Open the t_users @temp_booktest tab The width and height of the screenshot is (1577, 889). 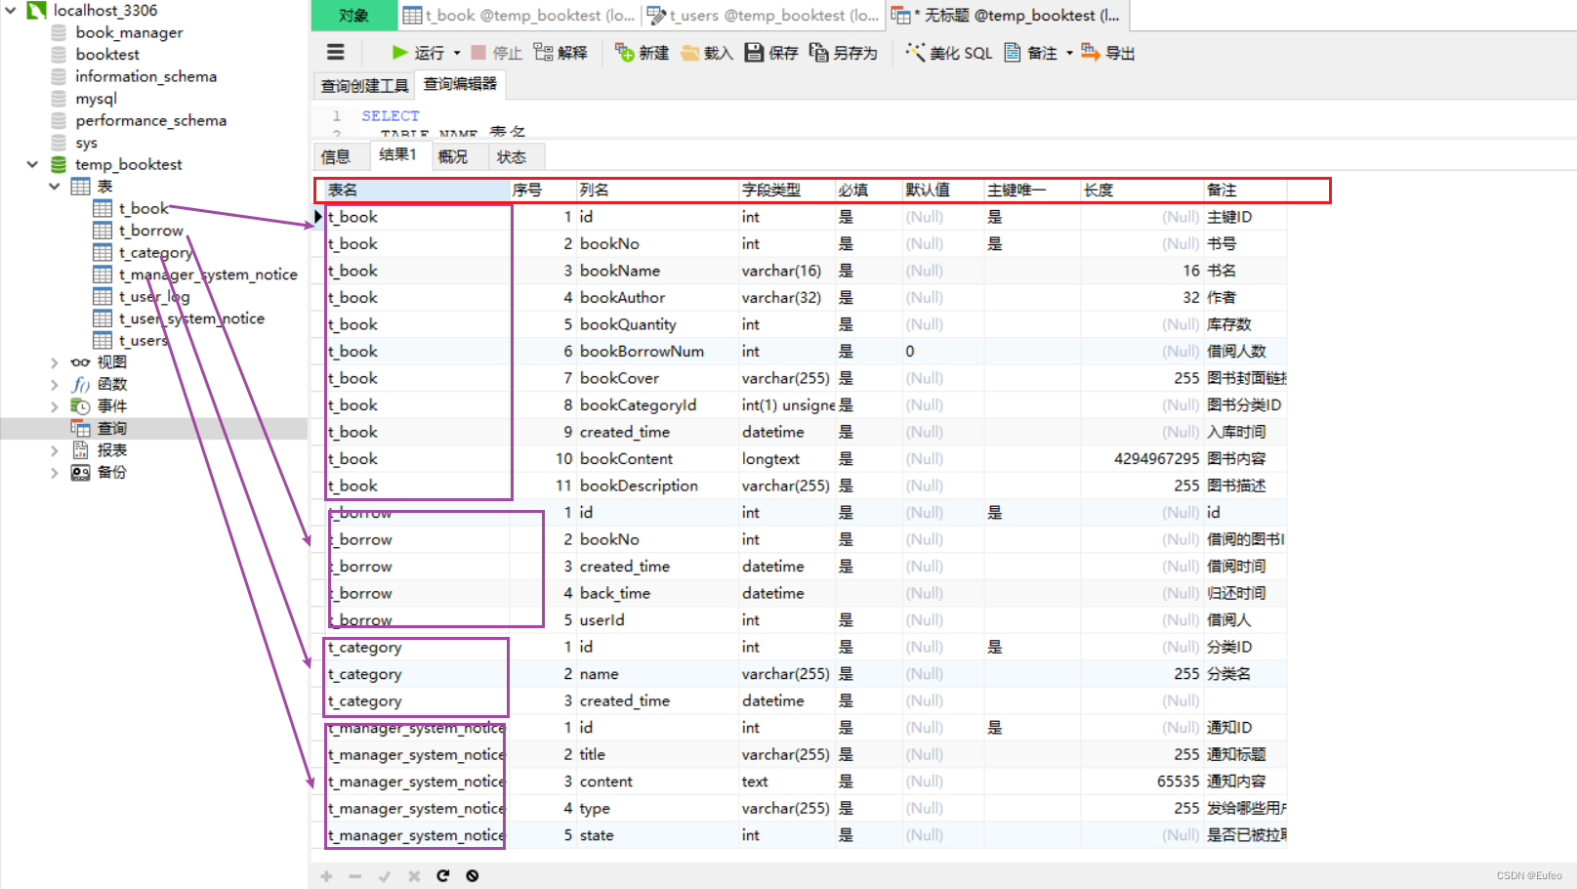763,16
